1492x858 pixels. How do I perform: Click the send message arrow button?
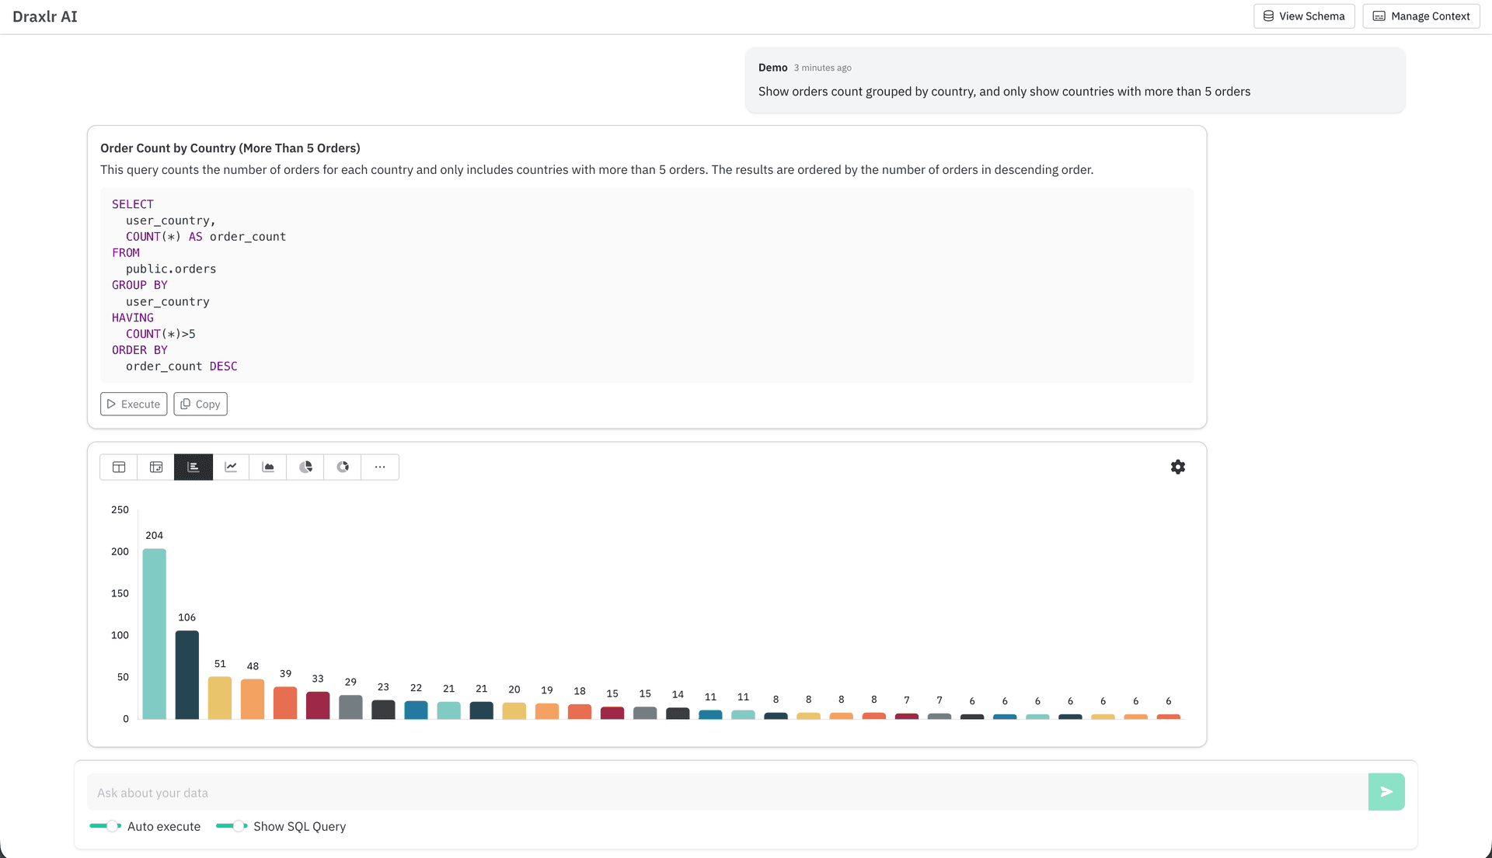1386,792
